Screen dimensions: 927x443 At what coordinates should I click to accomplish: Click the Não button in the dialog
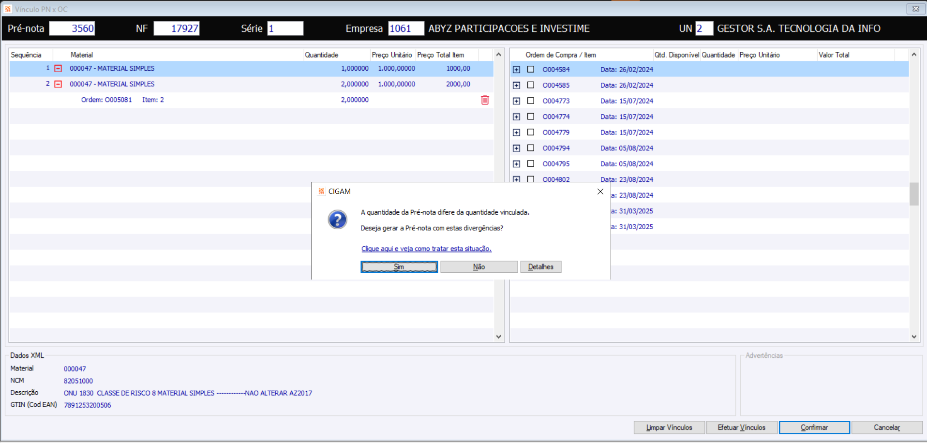pos(479,267)
